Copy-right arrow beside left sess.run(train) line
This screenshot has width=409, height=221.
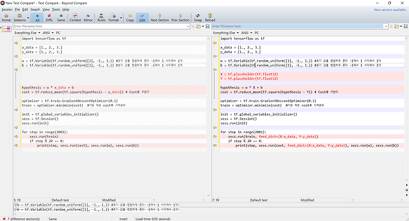16,137
